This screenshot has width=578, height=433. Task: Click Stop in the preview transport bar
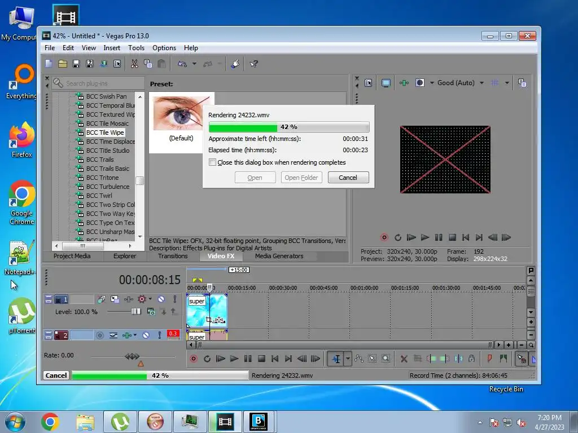coord(452,237)
